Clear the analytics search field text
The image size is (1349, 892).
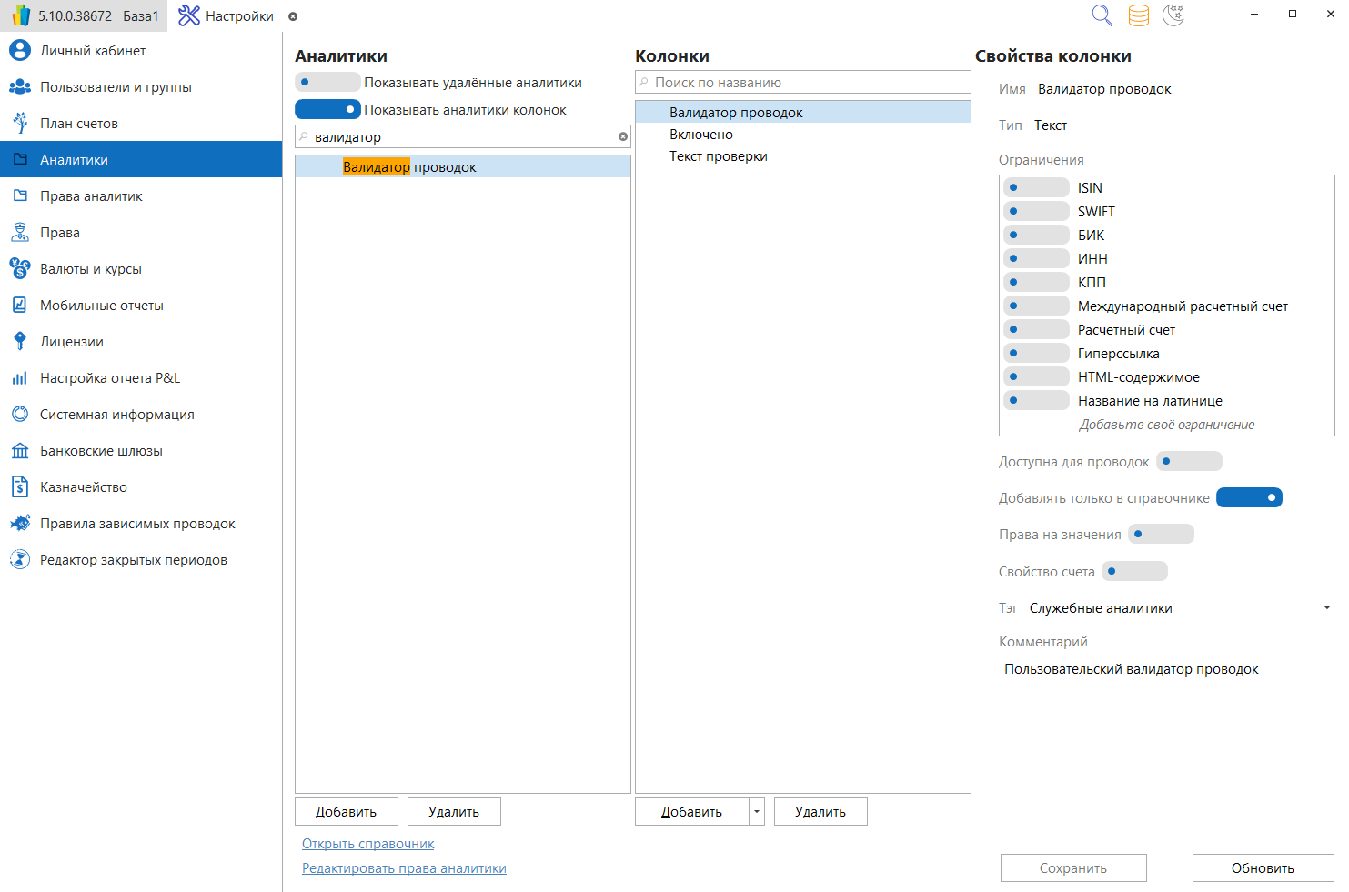[x=623, y=137]
